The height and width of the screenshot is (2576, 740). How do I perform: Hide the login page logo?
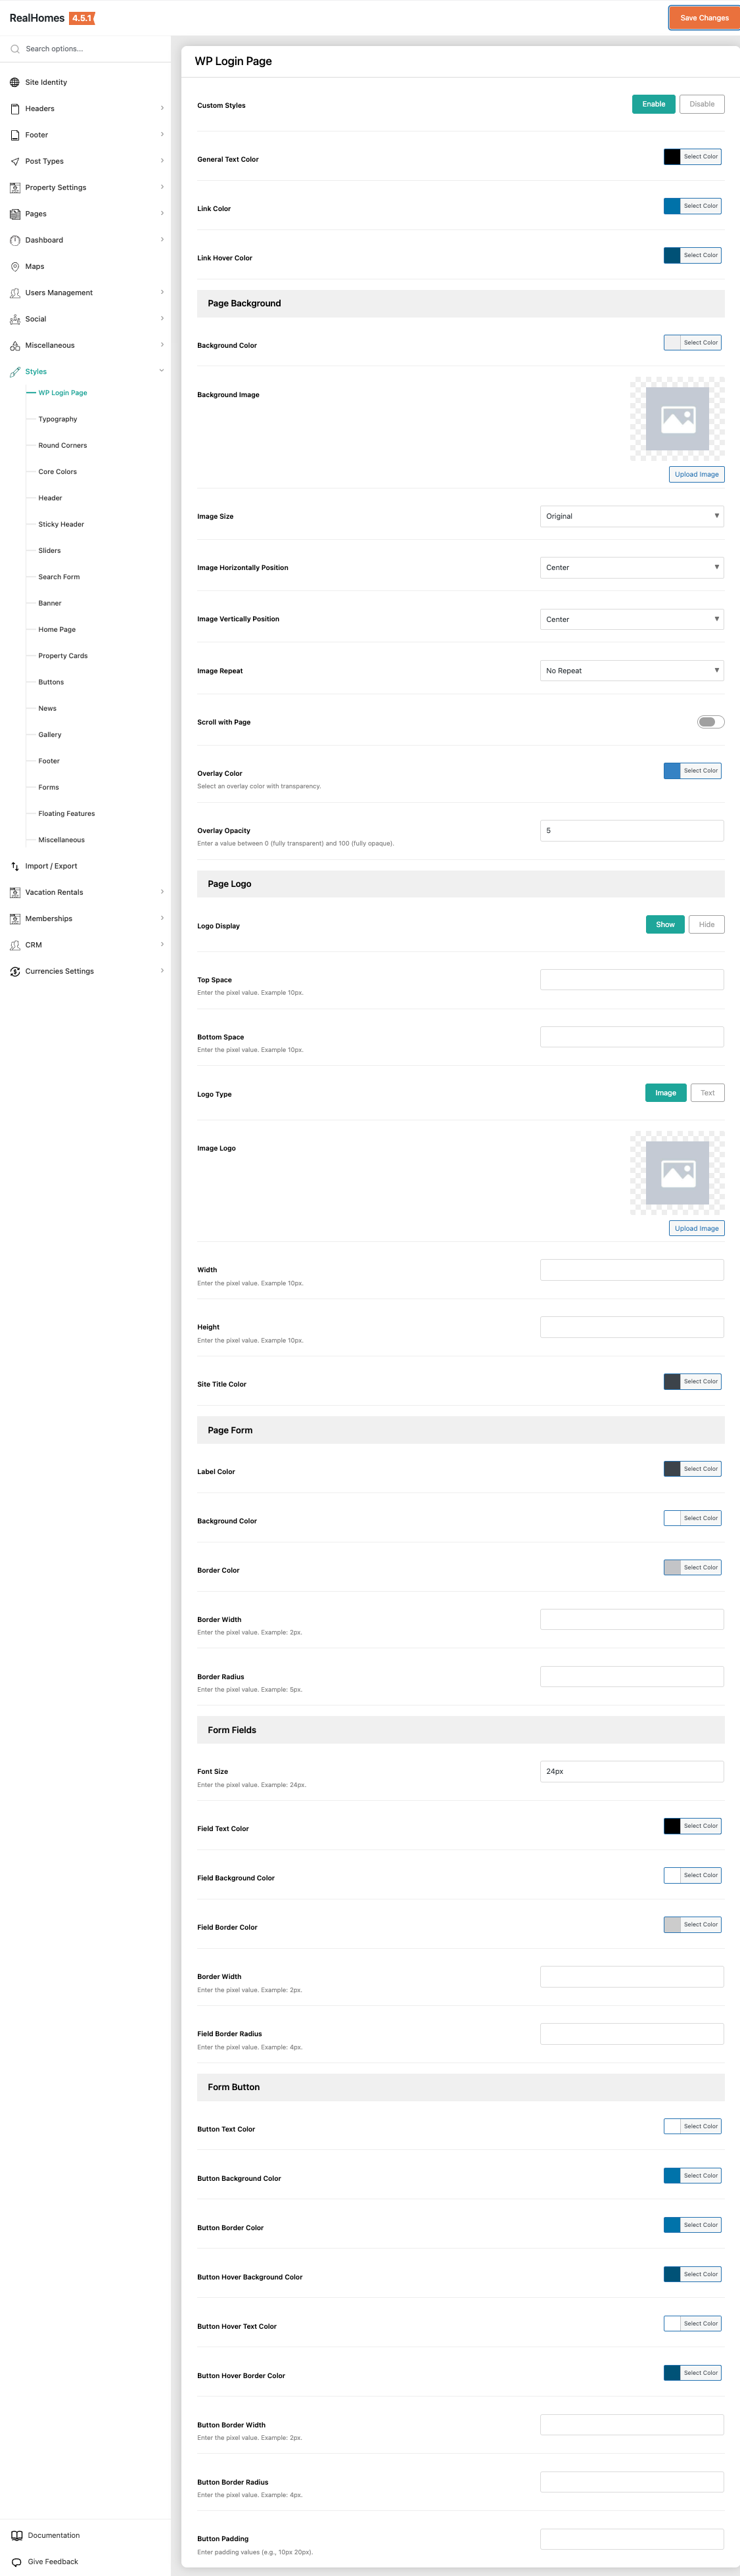[706, 925]
